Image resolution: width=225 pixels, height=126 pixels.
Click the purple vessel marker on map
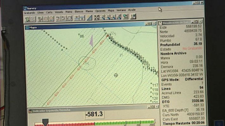(91, 41)
